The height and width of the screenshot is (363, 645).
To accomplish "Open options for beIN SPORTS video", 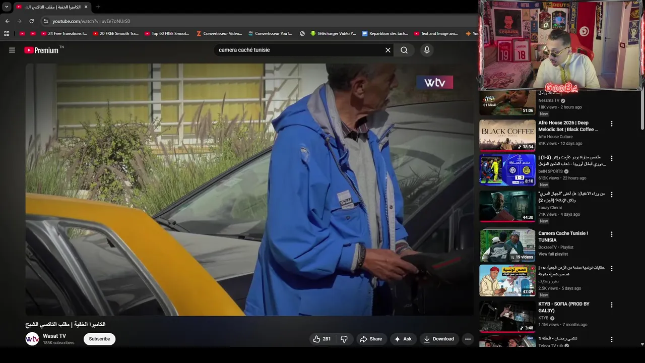I will coord(612,158).
